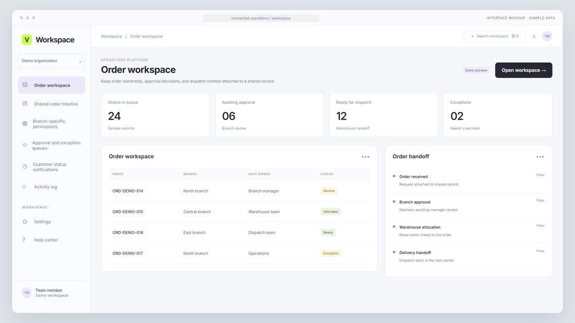Screen dimensions: 575x323
Task: Open the Orders in queue card
Action: (155, 115)
